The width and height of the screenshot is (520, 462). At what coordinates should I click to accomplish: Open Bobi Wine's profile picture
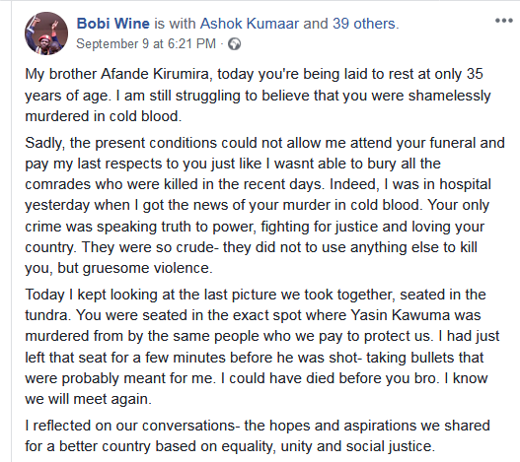[x=46, y=33]
